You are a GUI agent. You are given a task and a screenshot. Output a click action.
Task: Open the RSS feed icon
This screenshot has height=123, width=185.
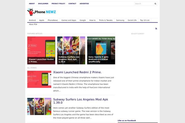tap(156, 29)
